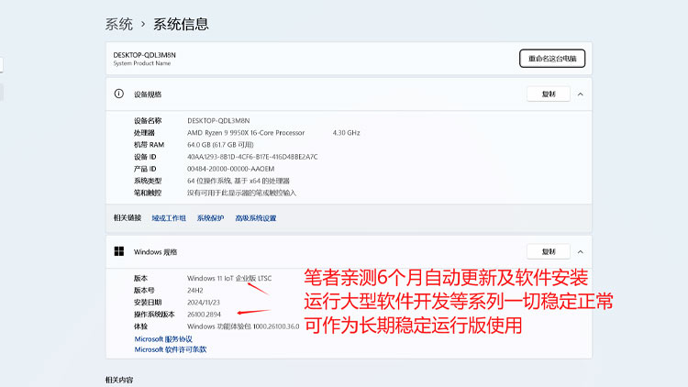Click the rename this PC button

[552, 59]
